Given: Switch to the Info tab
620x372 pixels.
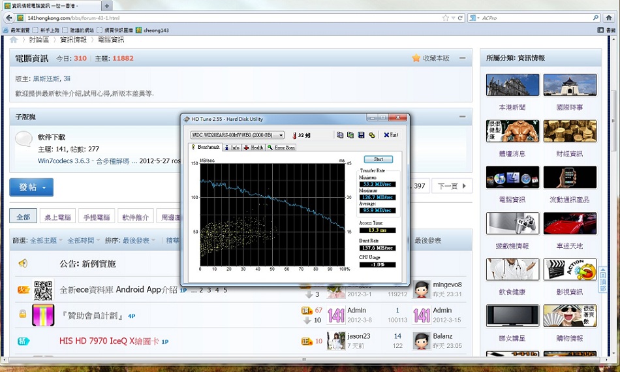Looking at the screenshot, I should [x=232, y=147].
